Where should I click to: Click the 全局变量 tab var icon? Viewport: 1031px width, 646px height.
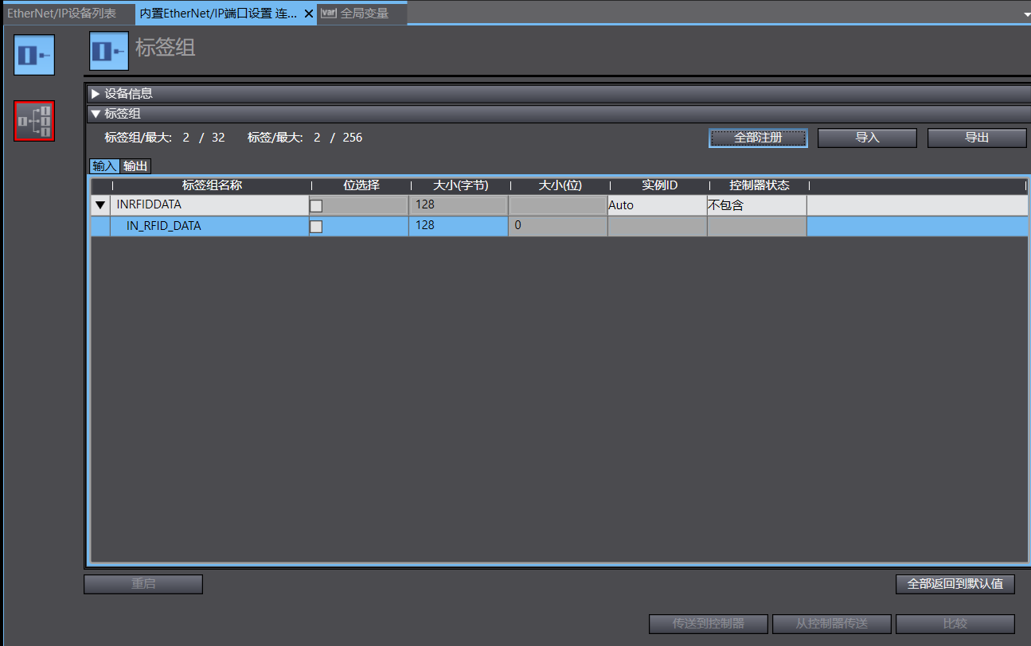coord(328,14)
